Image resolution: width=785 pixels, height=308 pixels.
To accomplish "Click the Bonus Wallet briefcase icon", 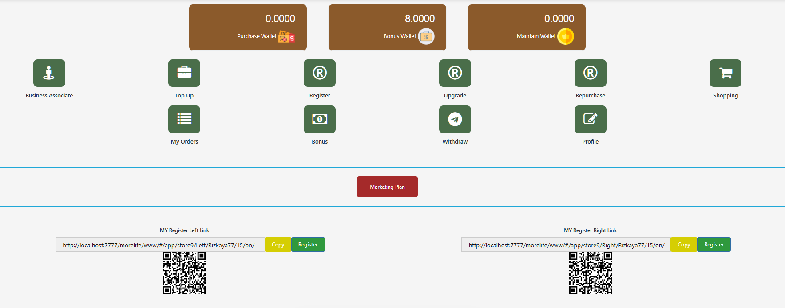I will click(426, 36).
